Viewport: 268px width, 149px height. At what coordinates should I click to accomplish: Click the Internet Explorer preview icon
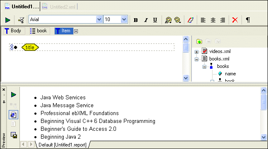click(x=14, y=115)
